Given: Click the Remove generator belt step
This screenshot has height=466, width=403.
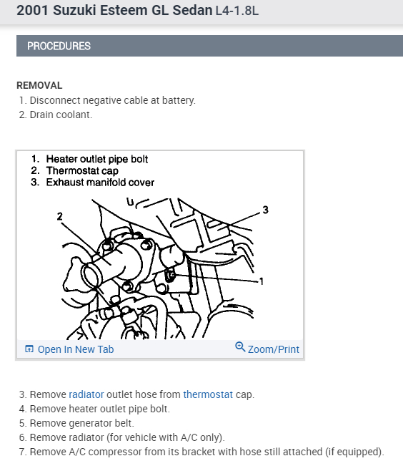Looking at the screenshot, I should click(82, 423).
